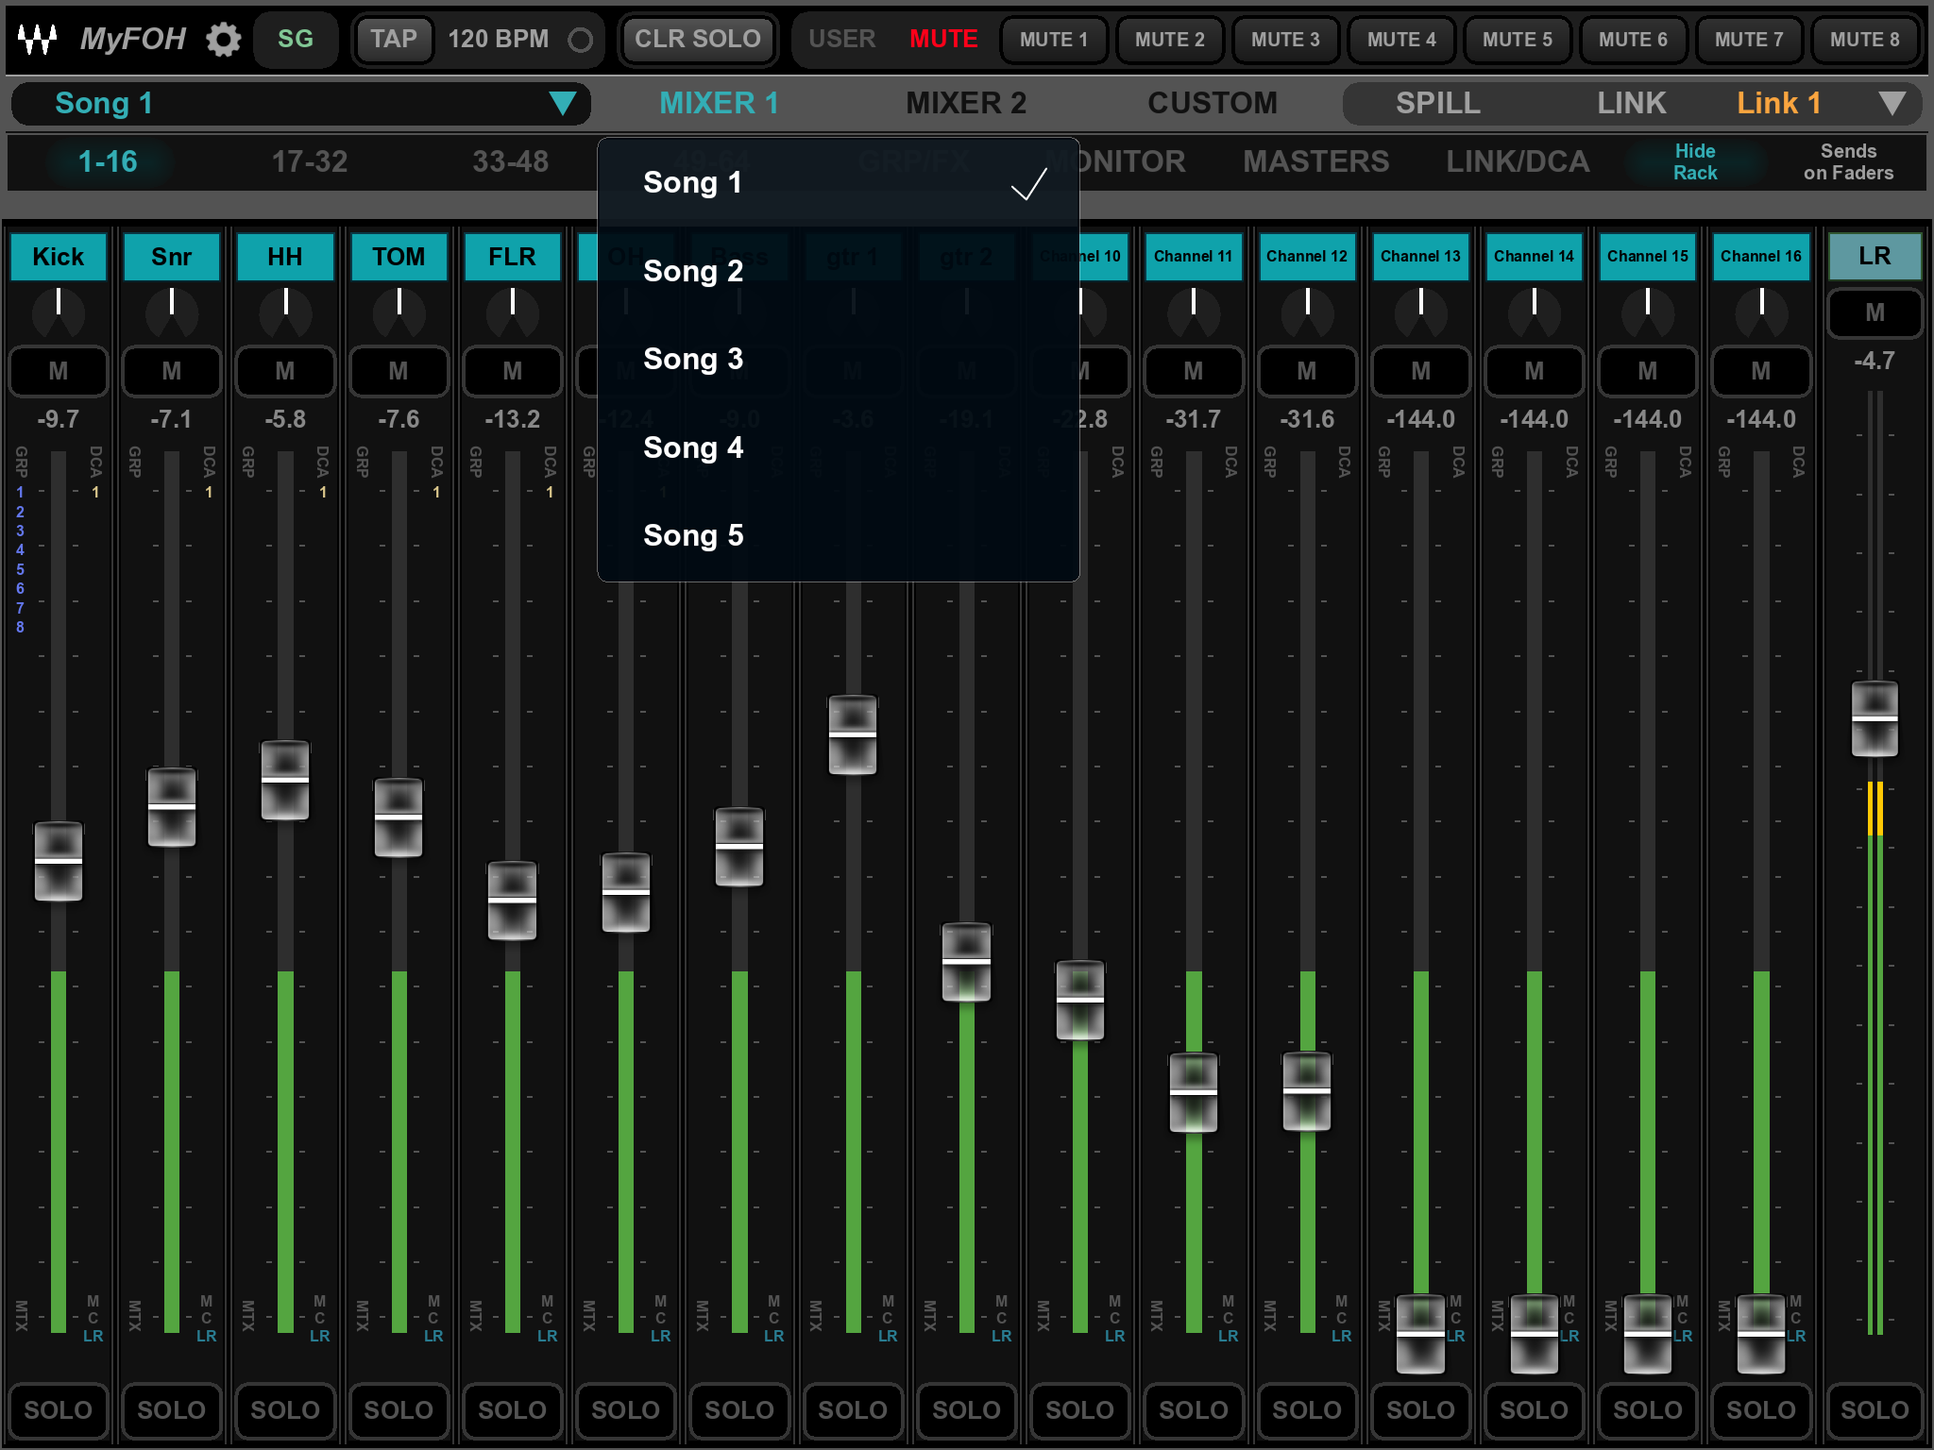Screen dimensions: 1934x1450
Task: Click the TAP tempo button
Action: (393, 40)
